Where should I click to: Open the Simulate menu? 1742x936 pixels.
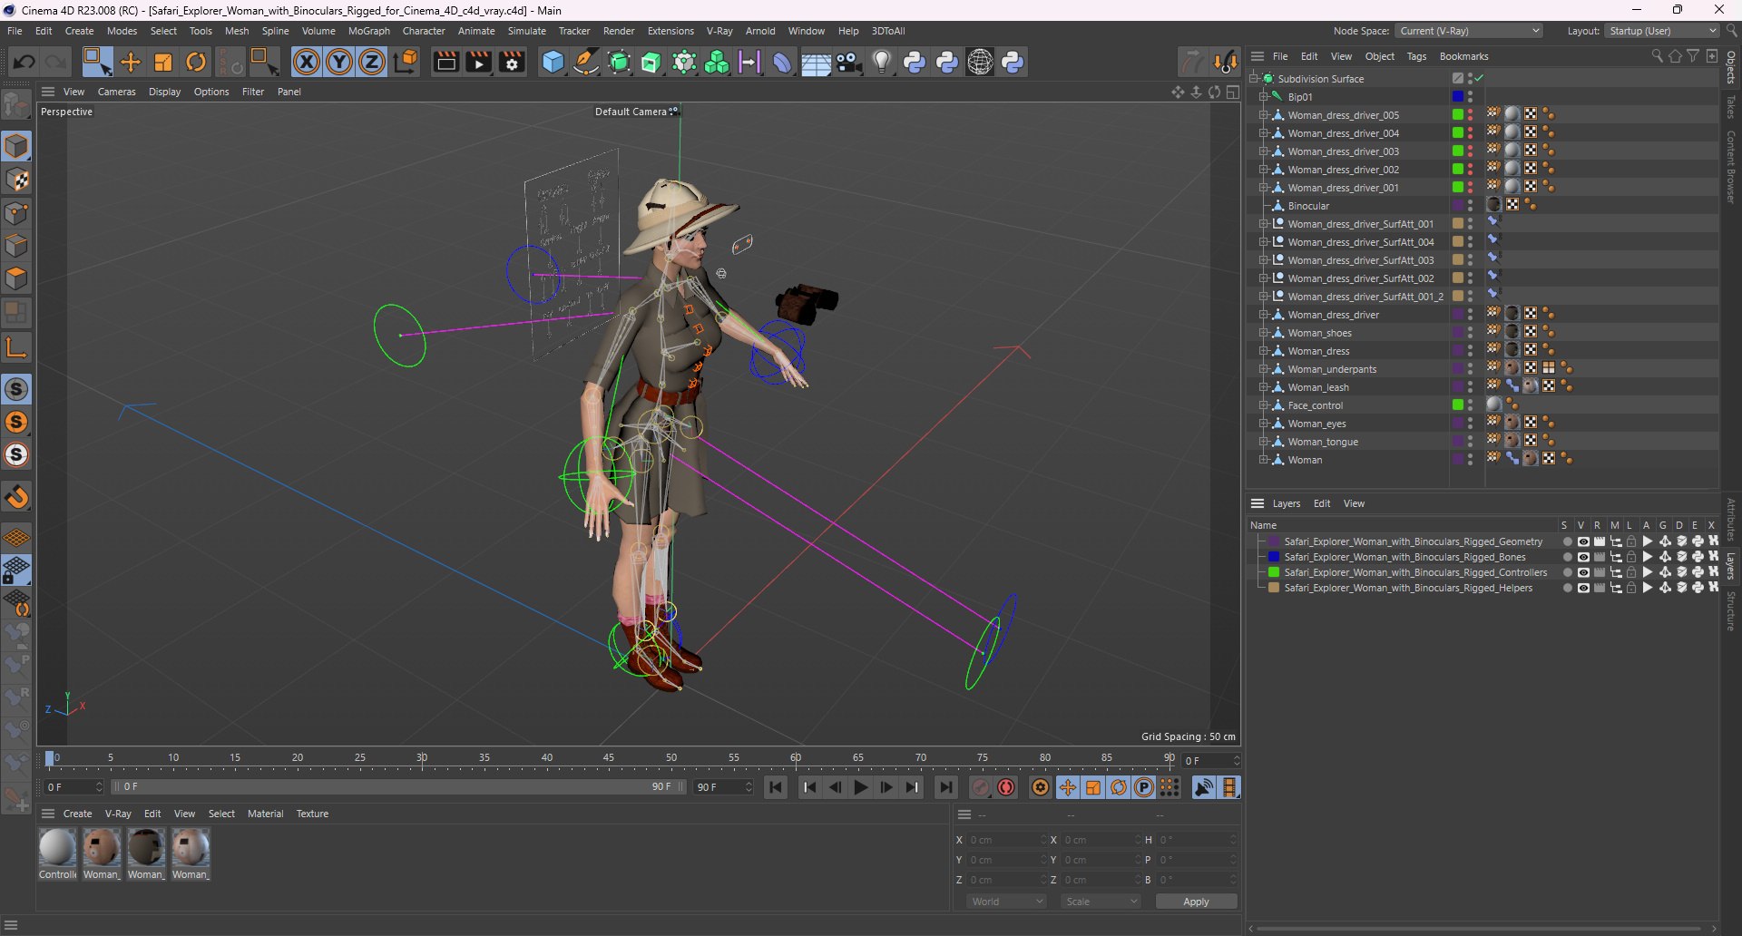(527, 31)
